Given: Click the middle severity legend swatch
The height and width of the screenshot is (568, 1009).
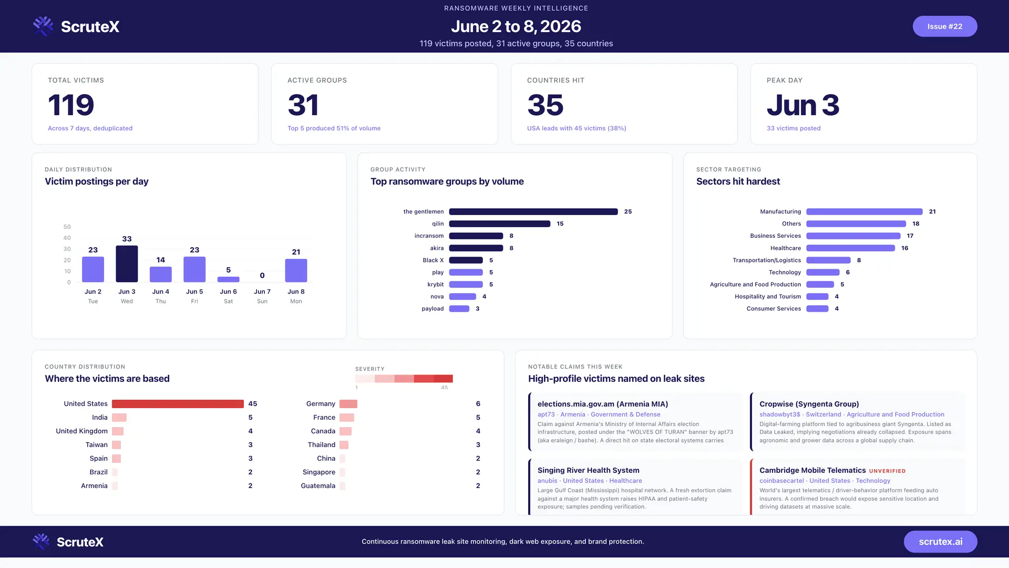Looking at the screenshot, I should point(404,379).
